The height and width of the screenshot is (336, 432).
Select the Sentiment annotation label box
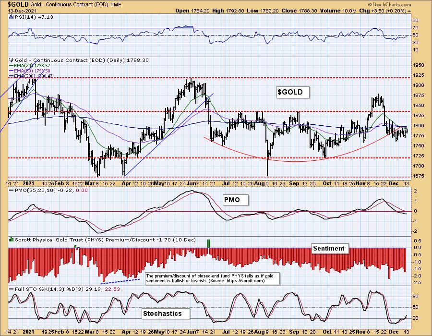[330, 249]
